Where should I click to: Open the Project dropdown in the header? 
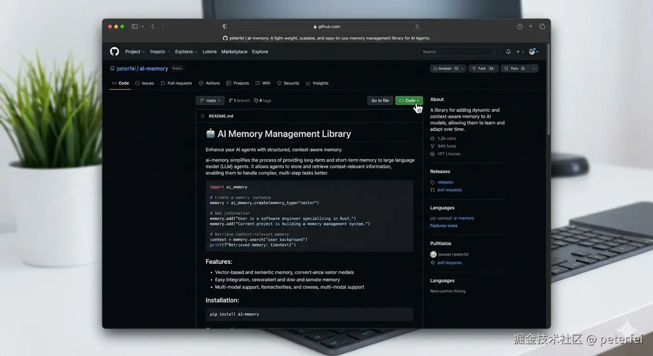pos(135,51)
